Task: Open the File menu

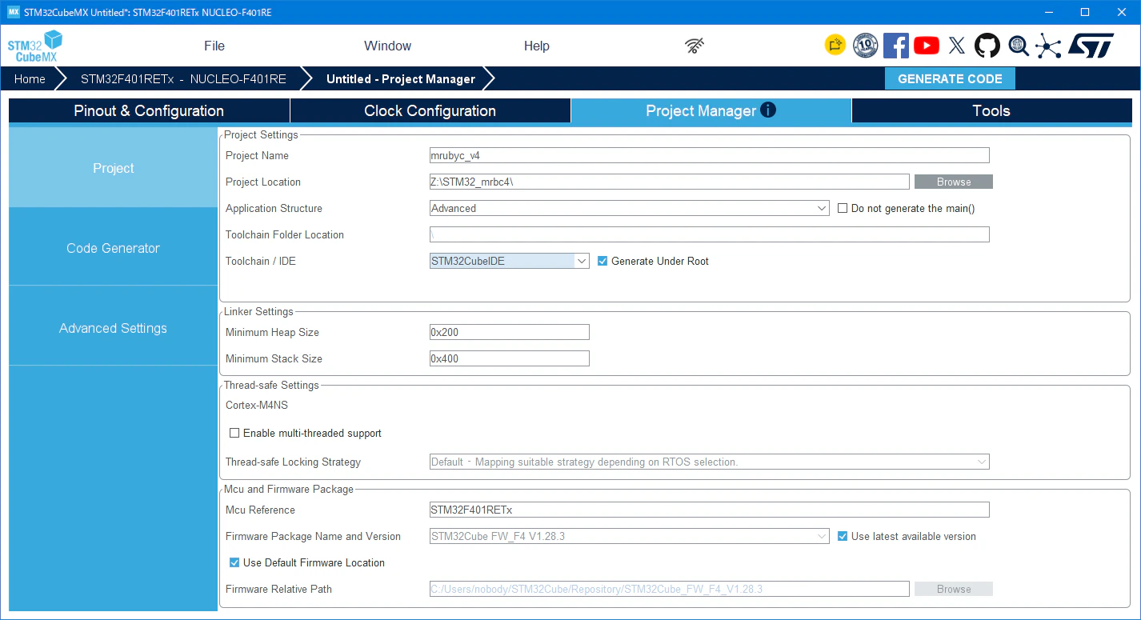Action: click(214, 46)
